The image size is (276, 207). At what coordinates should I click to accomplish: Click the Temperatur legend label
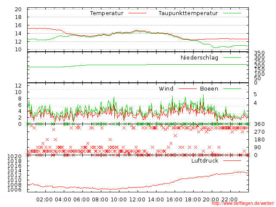pos(107,13)
